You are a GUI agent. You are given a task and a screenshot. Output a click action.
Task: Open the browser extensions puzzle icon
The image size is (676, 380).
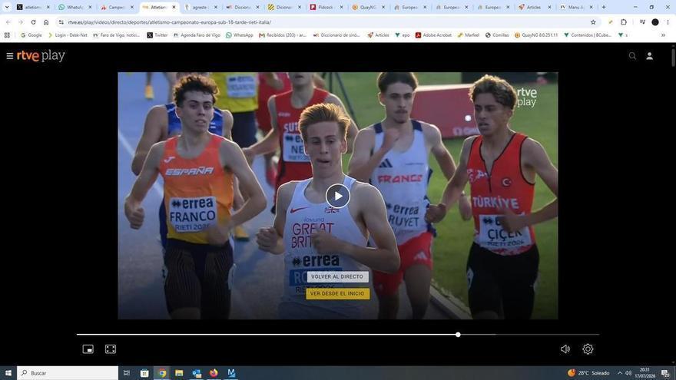click(x=624, y=22)
